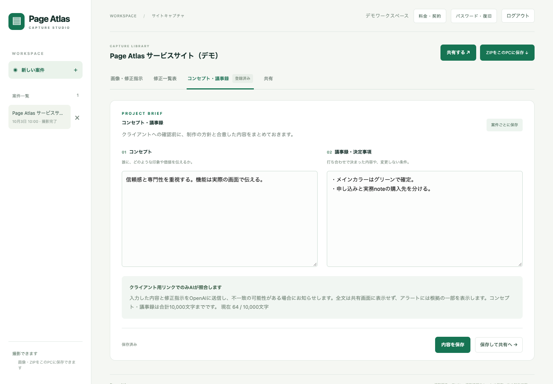The image size is (553, 384).
Task: Click 保存して共有へ button
Action: pos(499,345)
